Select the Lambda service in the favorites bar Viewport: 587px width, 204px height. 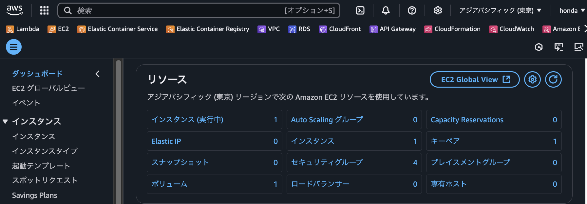(x=22, y=29)
